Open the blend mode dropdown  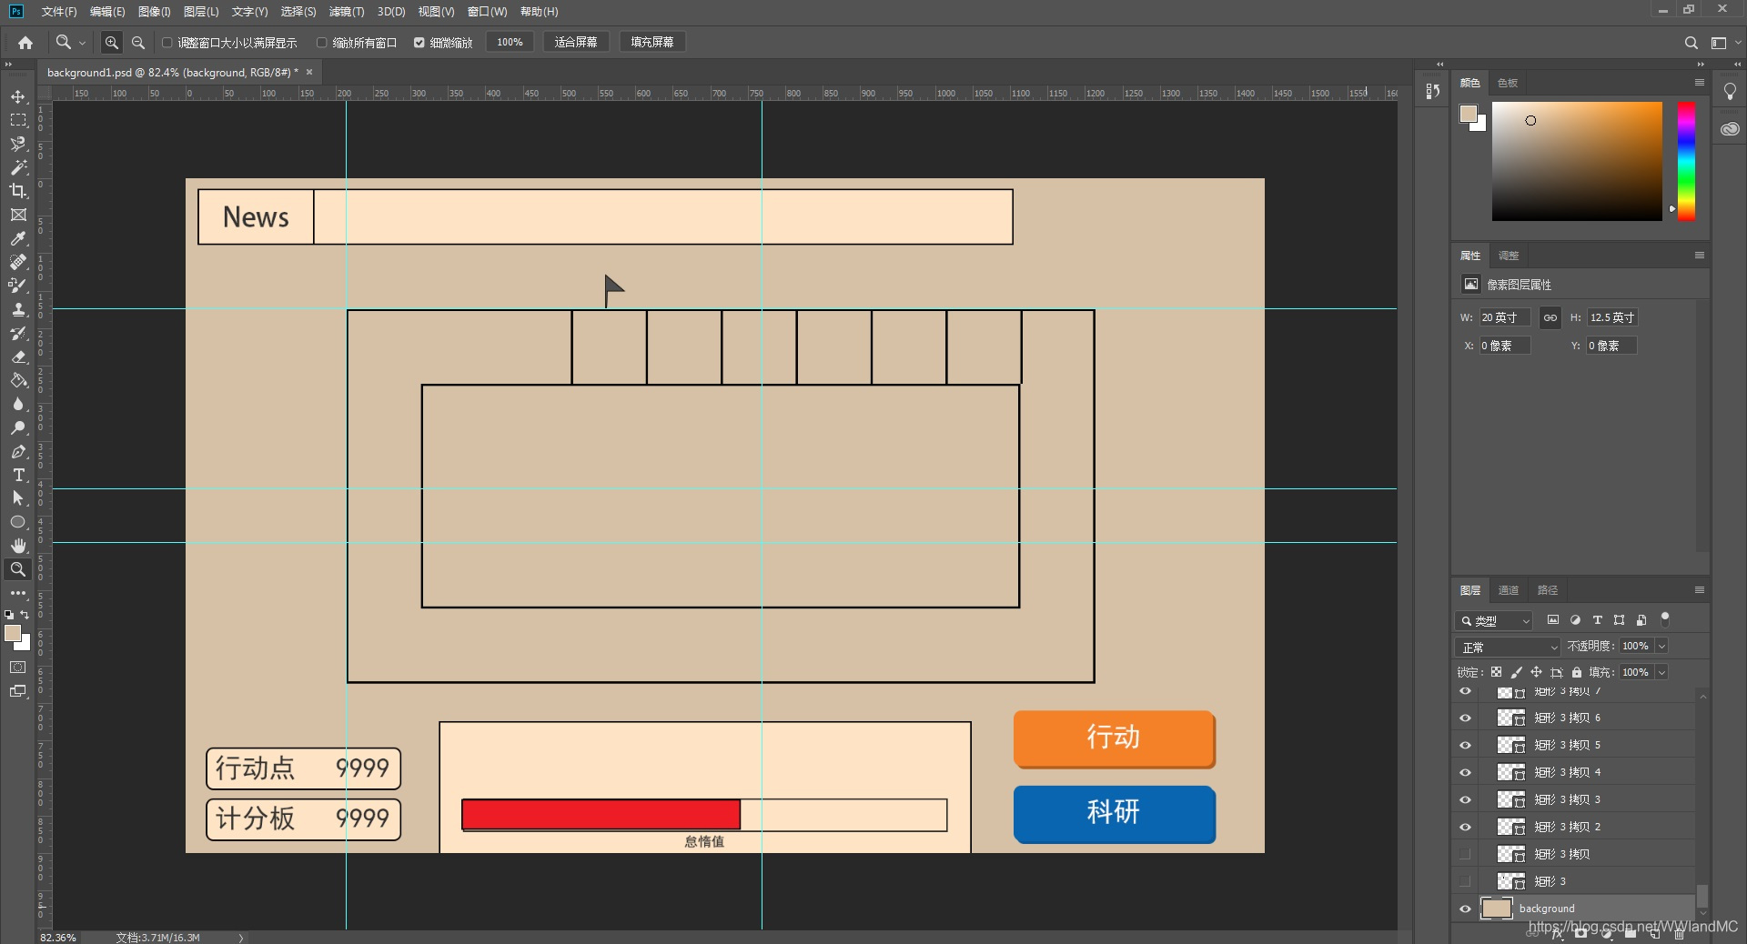pyautogui.click(x=1509, y=647)
